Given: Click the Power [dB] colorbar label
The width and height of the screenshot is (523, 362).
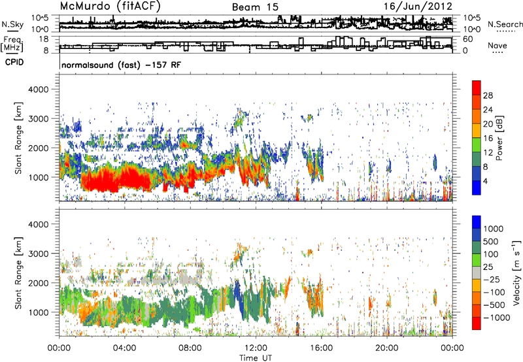Looking at the screenshot, I should pyautogui.click(x=499, y=138).
